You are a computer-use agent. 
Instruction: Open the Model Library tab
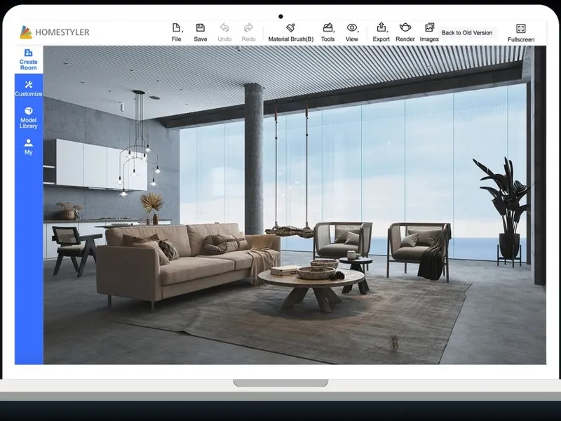(29, 117)
